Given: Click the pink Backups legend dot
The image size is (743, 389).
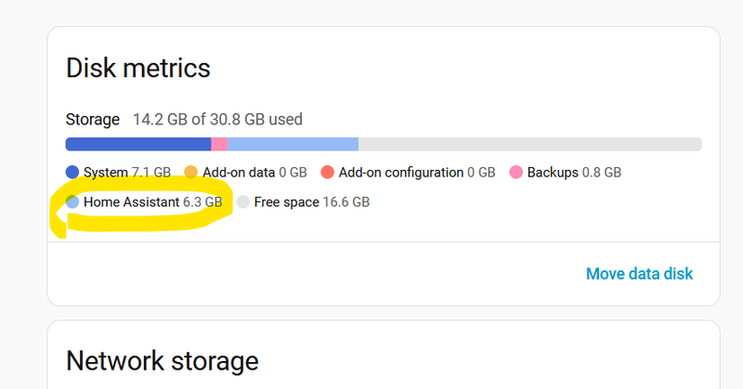Looking at the screenshot, I should [x=515, y=173].
